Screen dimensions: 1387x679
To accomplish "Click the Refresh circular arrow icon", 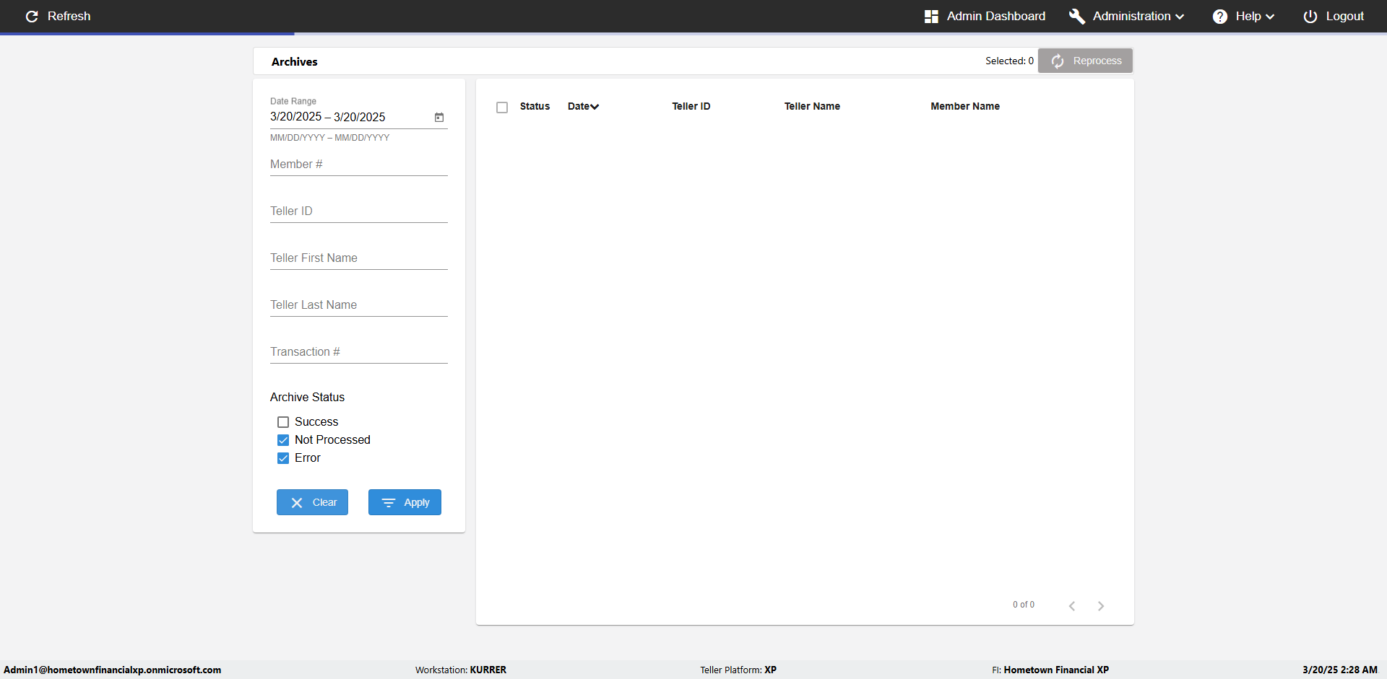I will point(32,16).
